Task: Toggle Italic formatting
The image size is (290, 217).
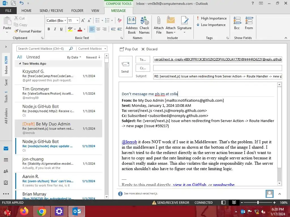Action: [55, 29]
